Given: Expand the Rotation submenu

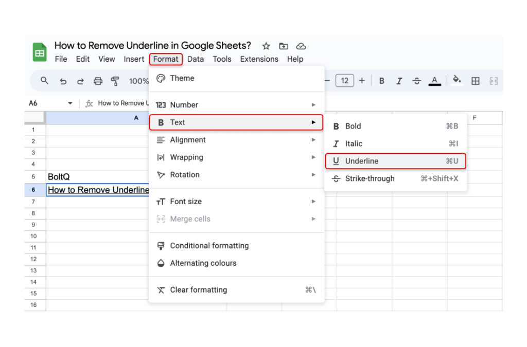Looking at the screenshot, I should (x=237, y=175).
